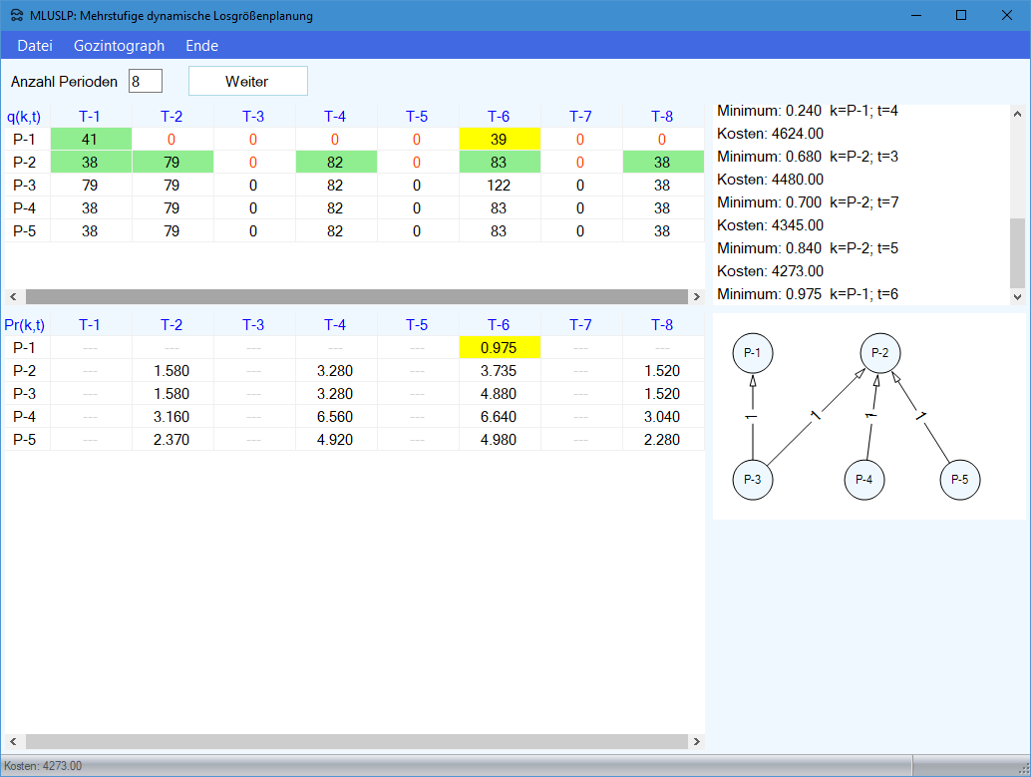
Task: Click node P-1 in the Gozintograph
Action: coord(752,352)
